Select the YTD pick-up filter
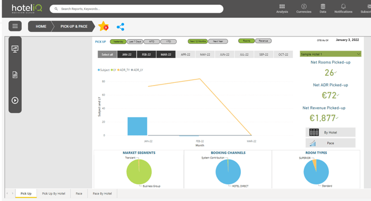Screen dimensions: 371x201 (168, 41)
